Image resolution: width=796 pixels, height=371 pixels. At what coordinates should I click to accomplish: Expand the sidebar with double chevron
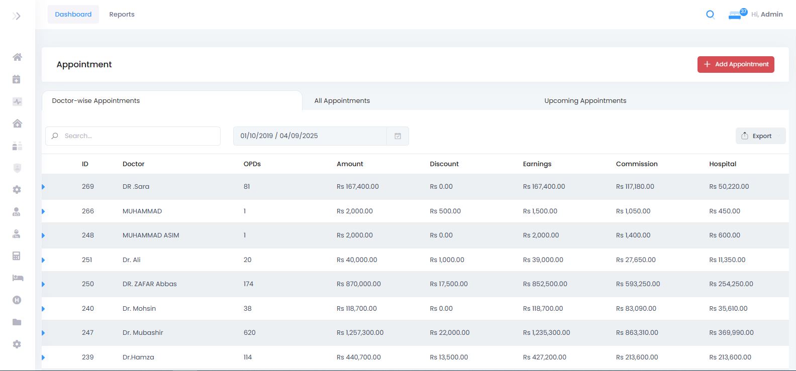17,16
